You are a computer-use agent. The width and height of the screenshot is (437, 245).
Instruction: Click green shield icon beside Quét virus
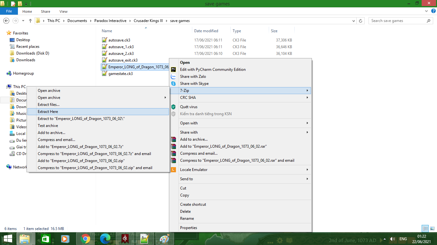click(173, 107)
